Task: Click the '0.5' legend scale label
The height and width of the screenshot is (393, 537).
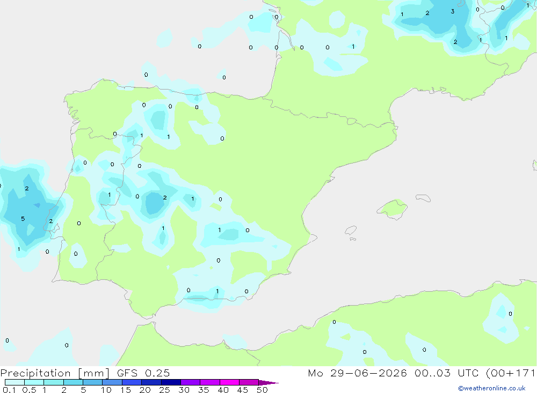Action: [x=29, y=390]
